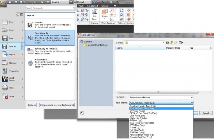The width and height of the screenshot is (214, 139).
Task: Click the Undo arrow in quick access toolbar
Action: 25,2
